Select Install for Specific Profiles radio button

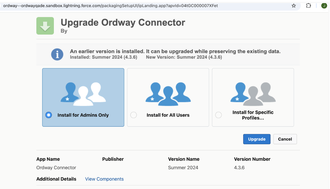point(218,115)
